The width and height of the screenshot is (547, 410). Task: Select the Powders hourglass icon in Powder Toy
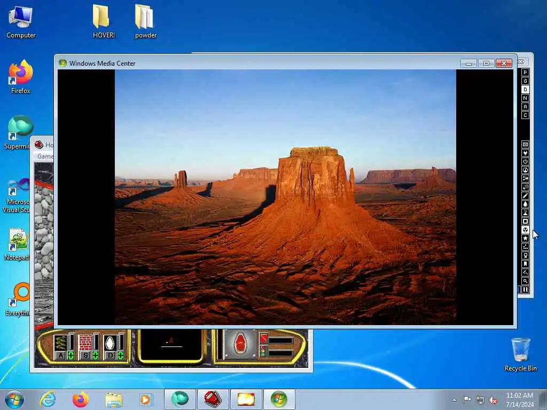526,212
